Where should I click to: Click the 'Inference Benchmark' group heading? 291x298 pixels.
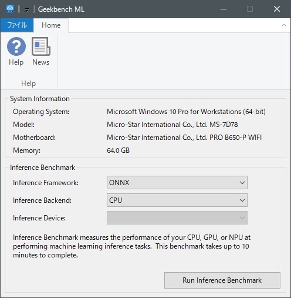pyautogui.click(x=42, y=168)
